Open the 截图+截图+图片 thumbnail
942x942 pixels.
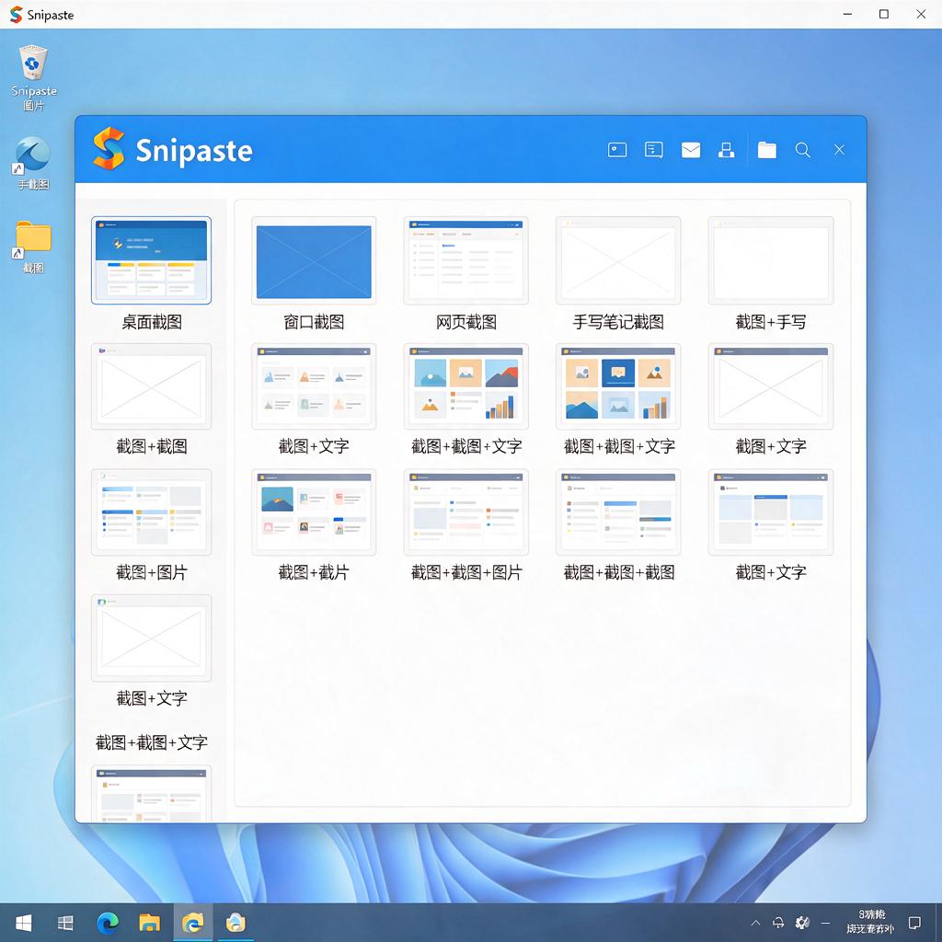466,512
